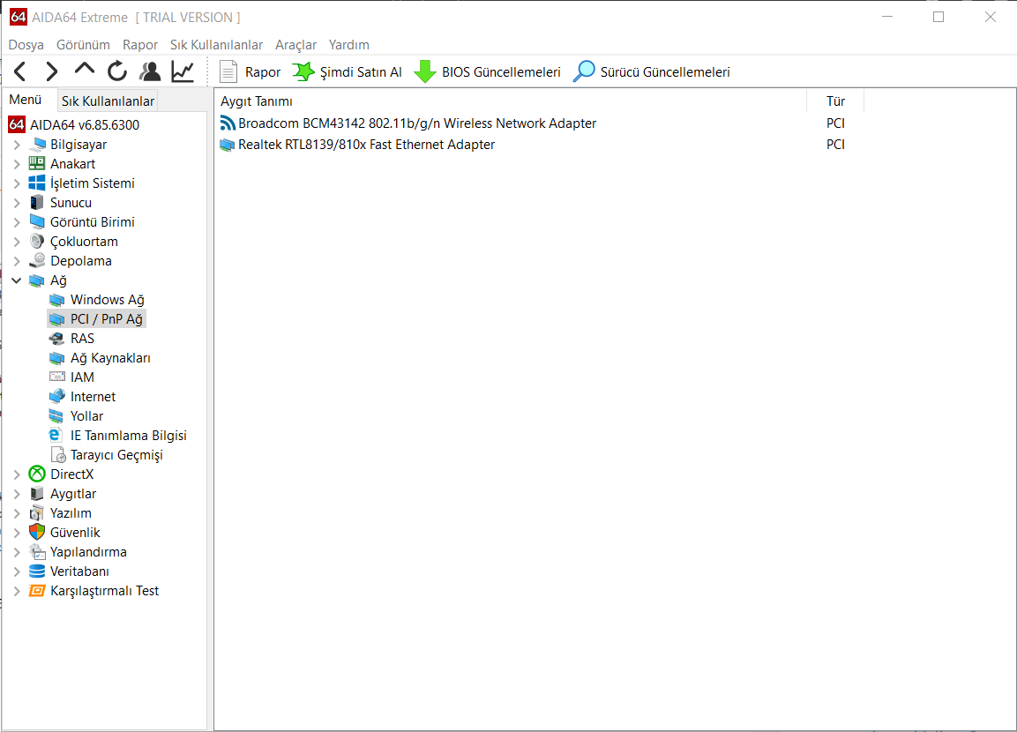
Task: Expand the Sunucu tree node
Action: pyautogui.click(x=17, y=203)
